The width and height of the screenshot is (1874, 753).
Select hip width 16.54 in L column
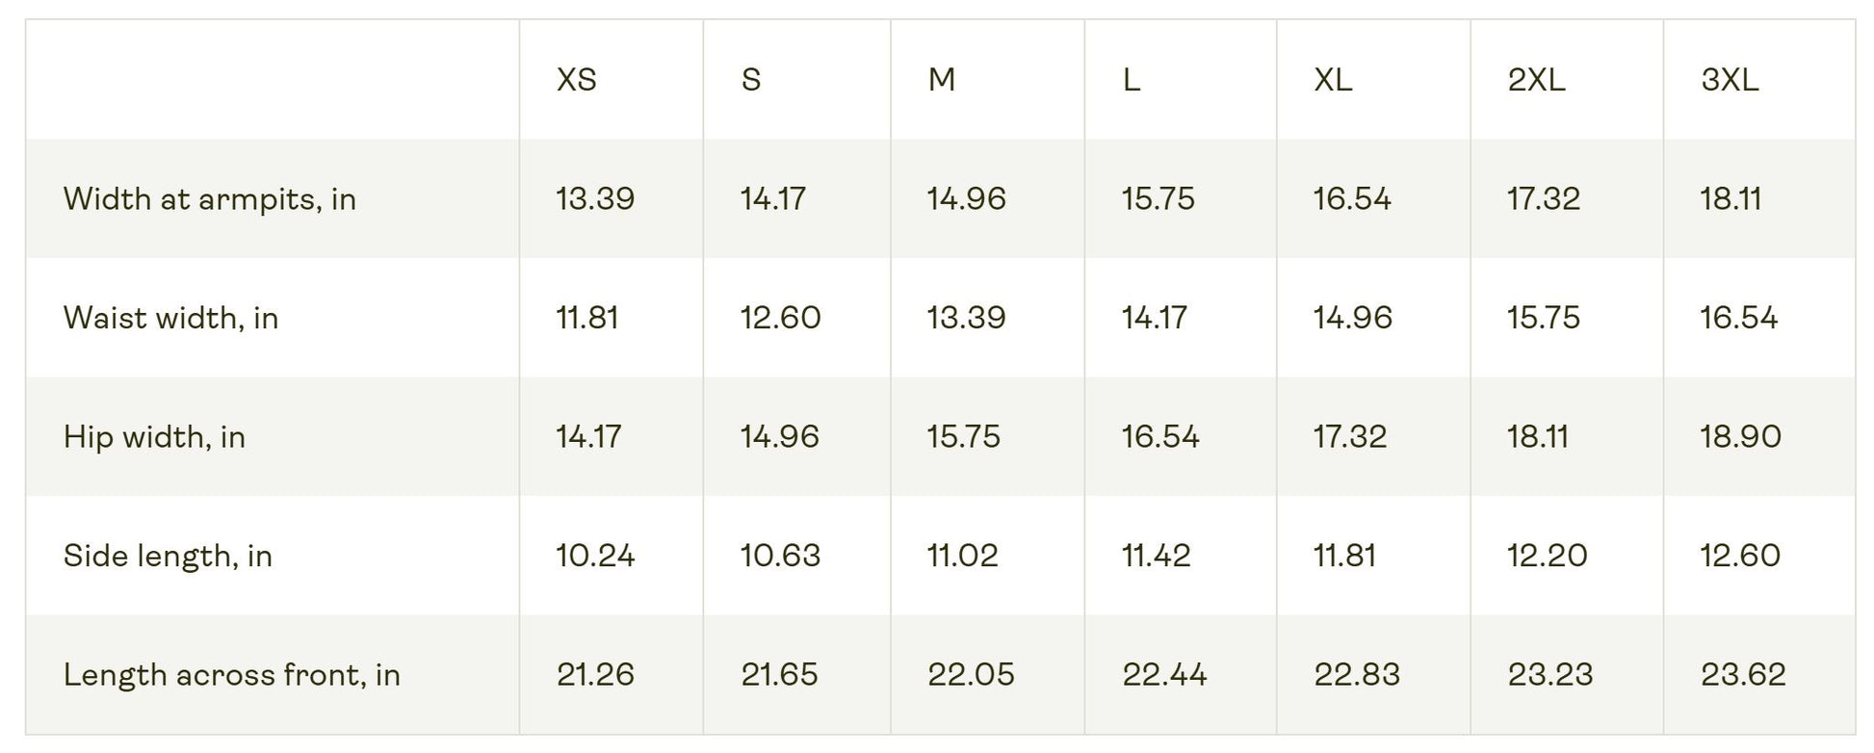[1160, 437]
